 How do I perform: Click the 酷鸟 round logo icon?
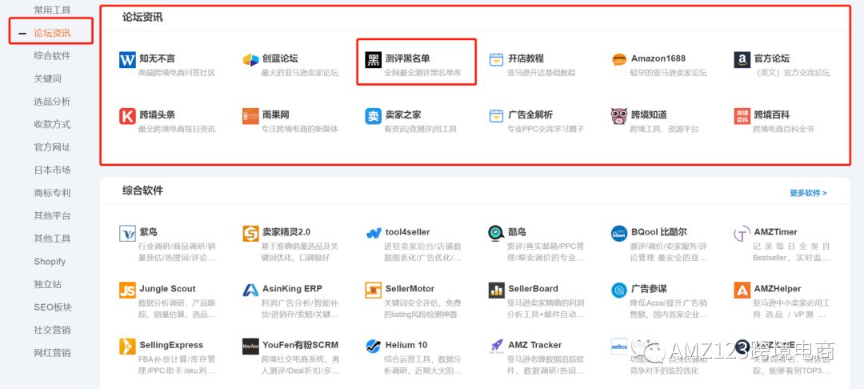click(x=497, y=233)
